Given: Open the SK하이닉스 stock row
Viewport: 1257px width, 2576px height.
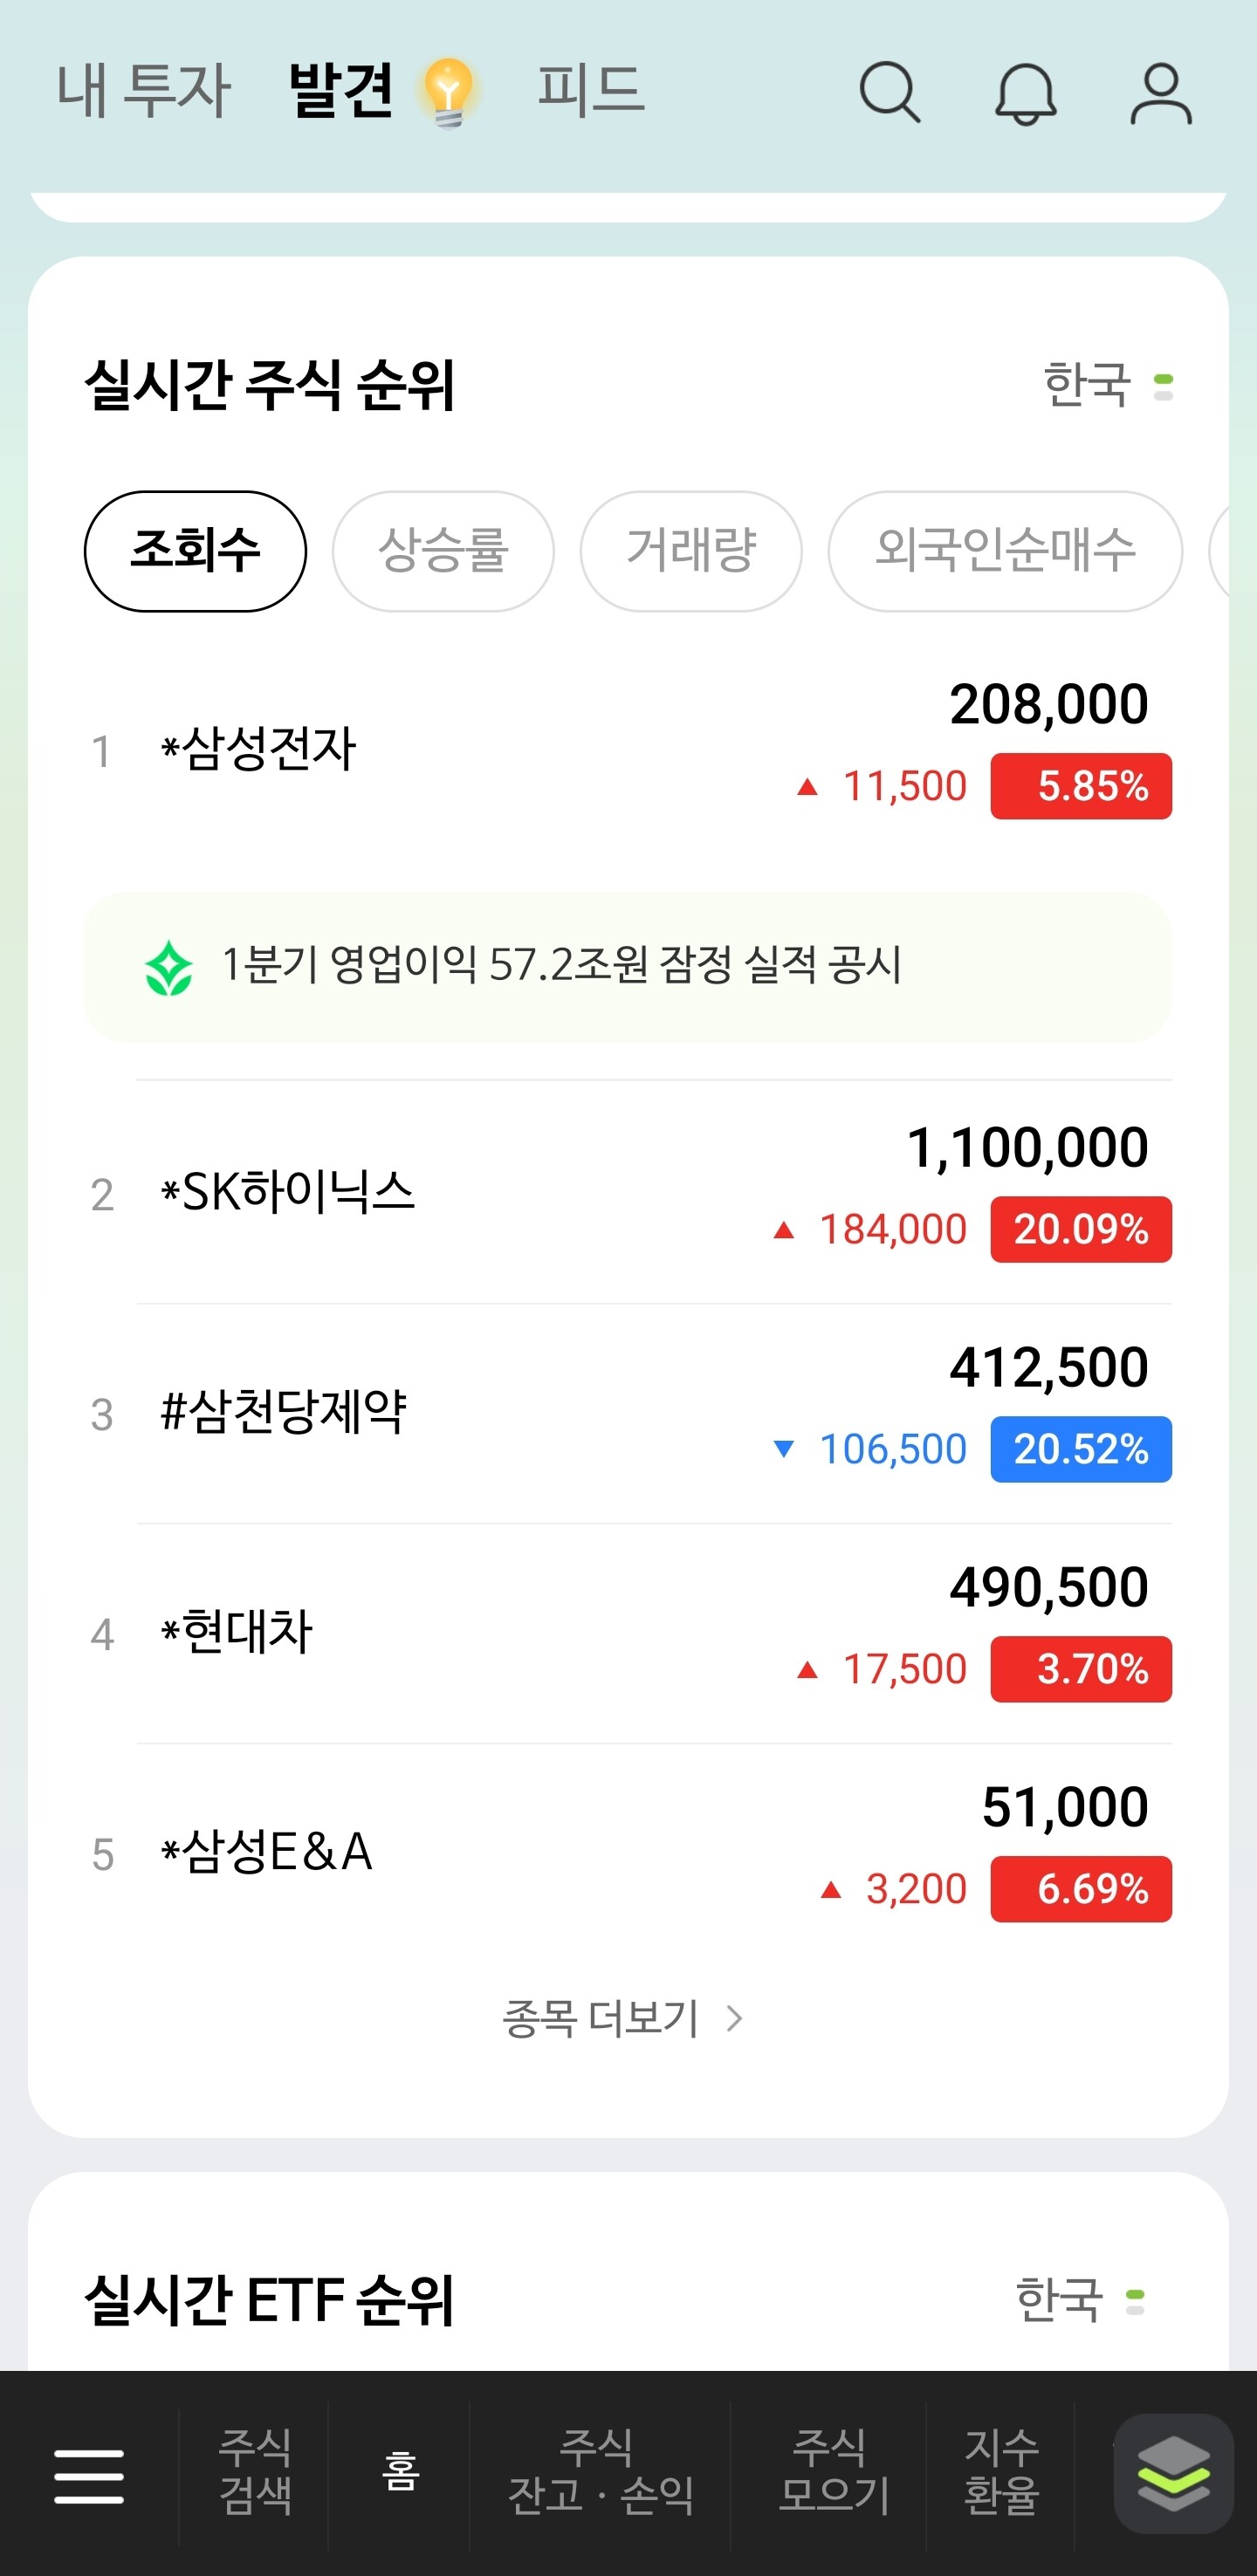Looking at the screenshot, I should pos(628,1193).
